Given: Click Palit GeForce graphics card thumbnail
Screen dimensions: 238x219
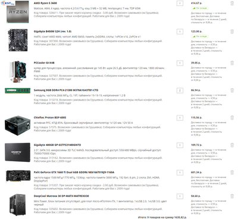Looking at the screenshot, I should 18,176.
